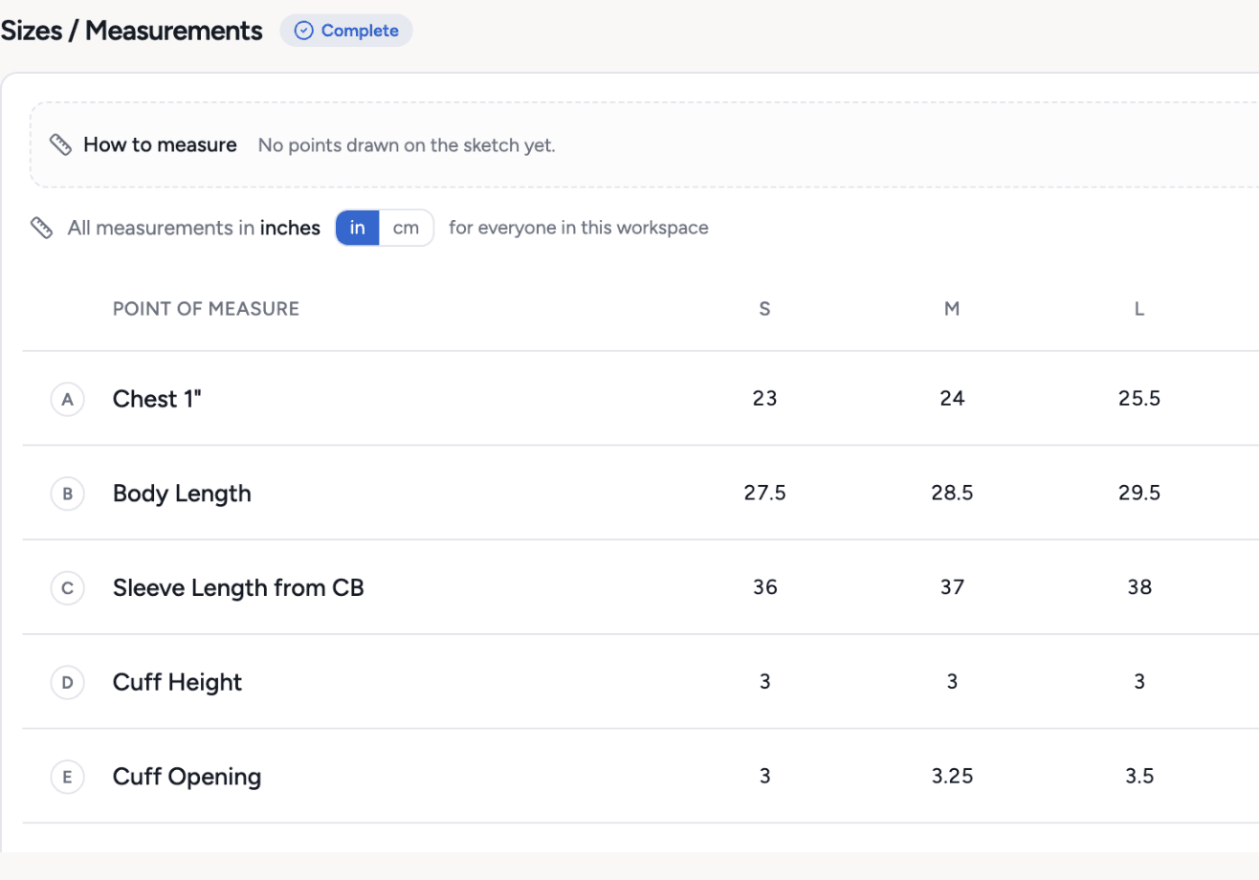
Task: Select the letter E row marker
Action: [67, 777]
